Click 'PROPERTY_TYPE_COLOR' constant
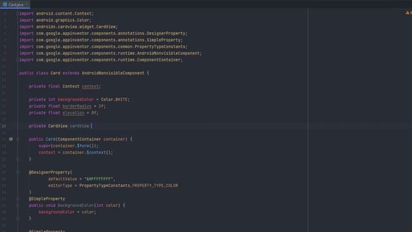This screenshot has width=412, height=232. [x=155, y=186]
